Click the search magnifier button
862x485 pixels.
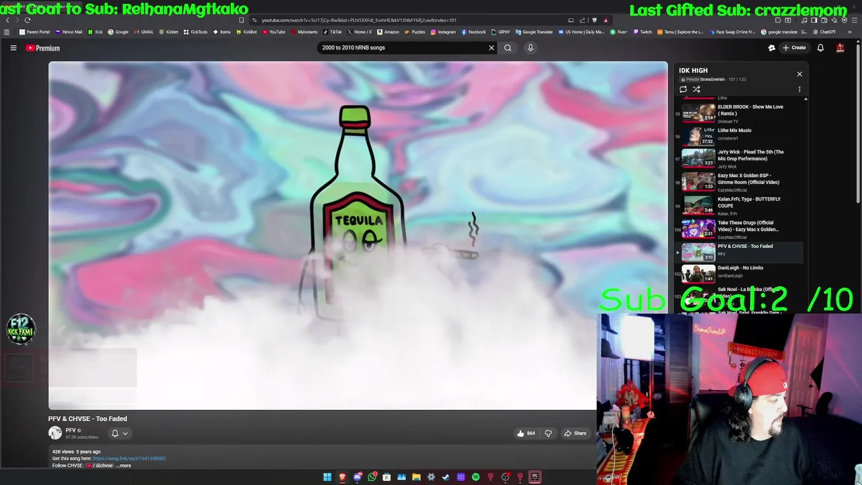point(508,48)
